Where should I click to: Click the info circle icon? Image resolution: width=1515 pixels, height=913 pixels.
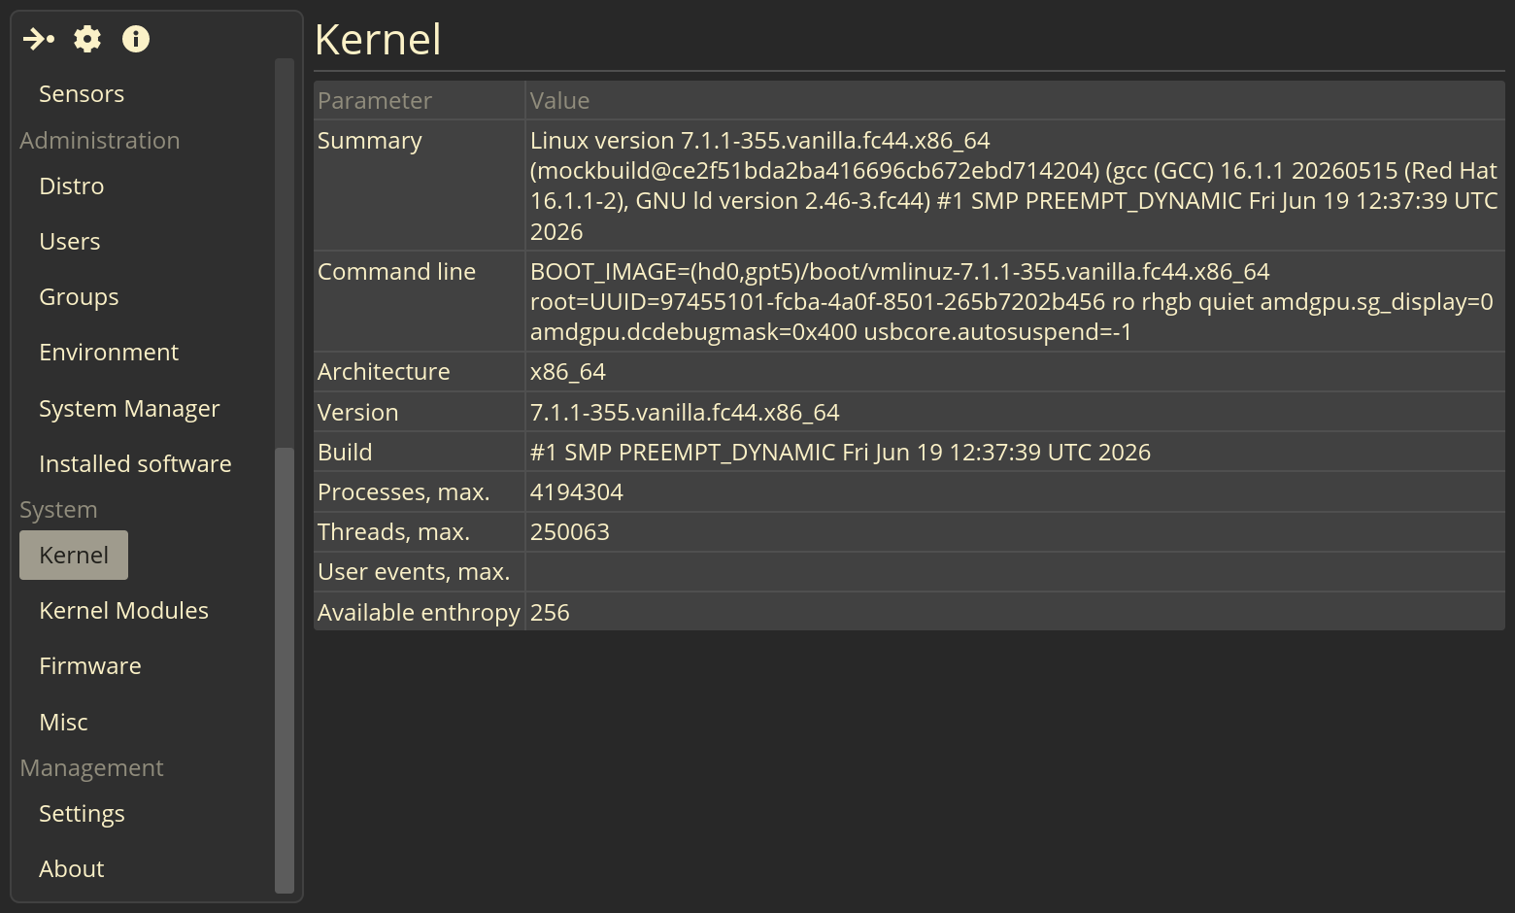tap(136, 39)
